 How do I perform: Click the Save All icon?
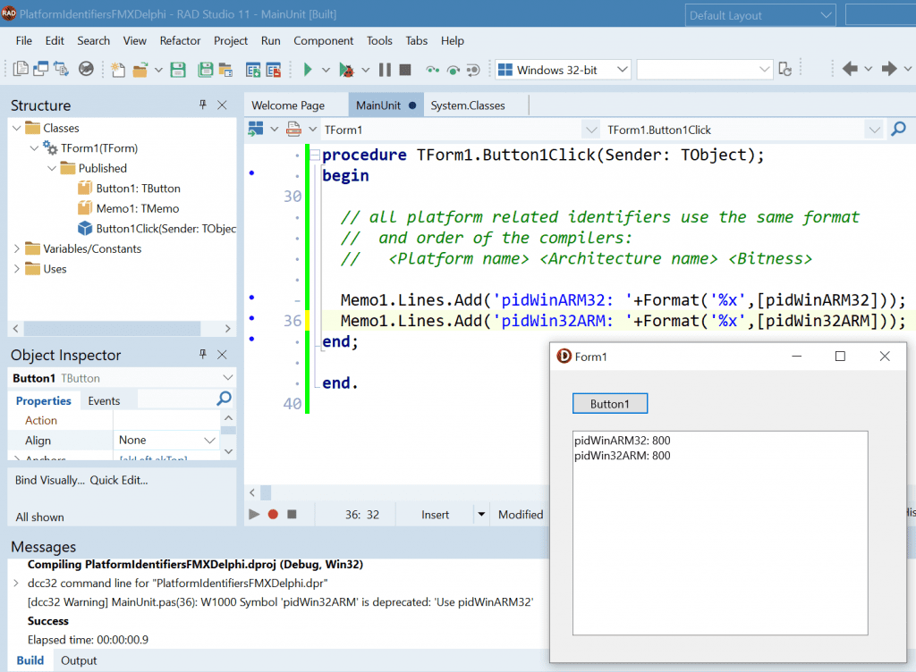[205, 70]
